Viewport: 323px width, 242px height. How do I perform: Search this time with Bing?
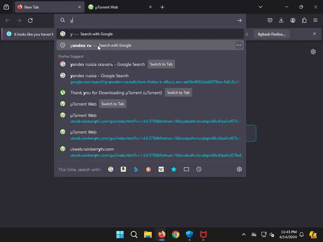[136, 169]
